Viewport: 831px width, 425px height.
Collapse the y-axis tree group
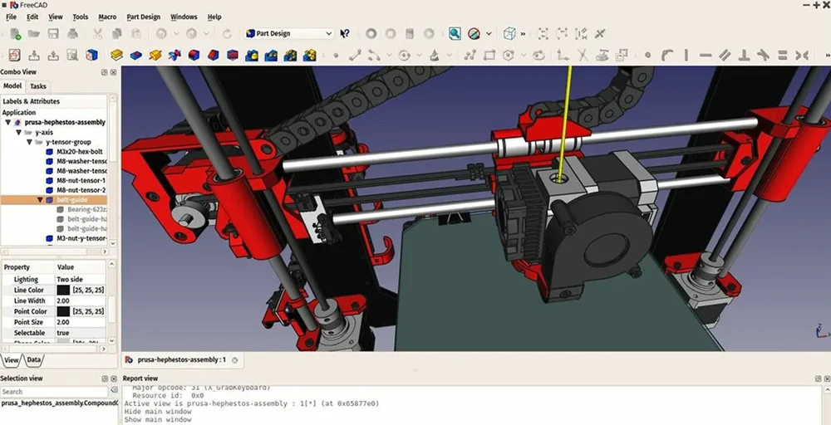tap(18, 132)
